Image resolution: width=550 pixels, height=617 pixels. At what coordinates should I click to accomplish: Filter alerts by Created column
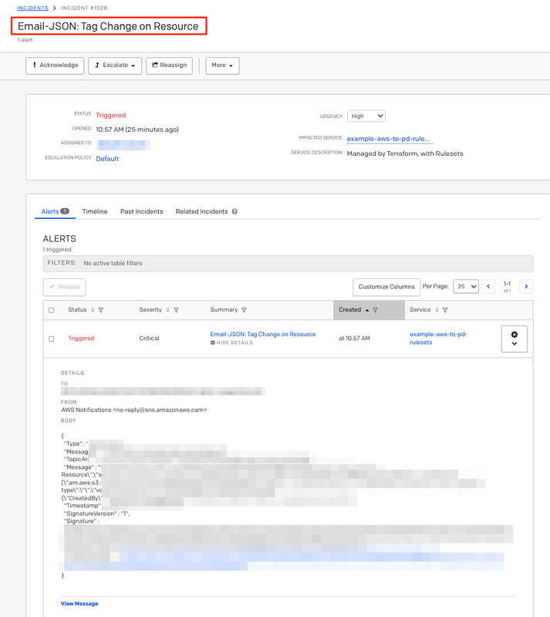375,310
